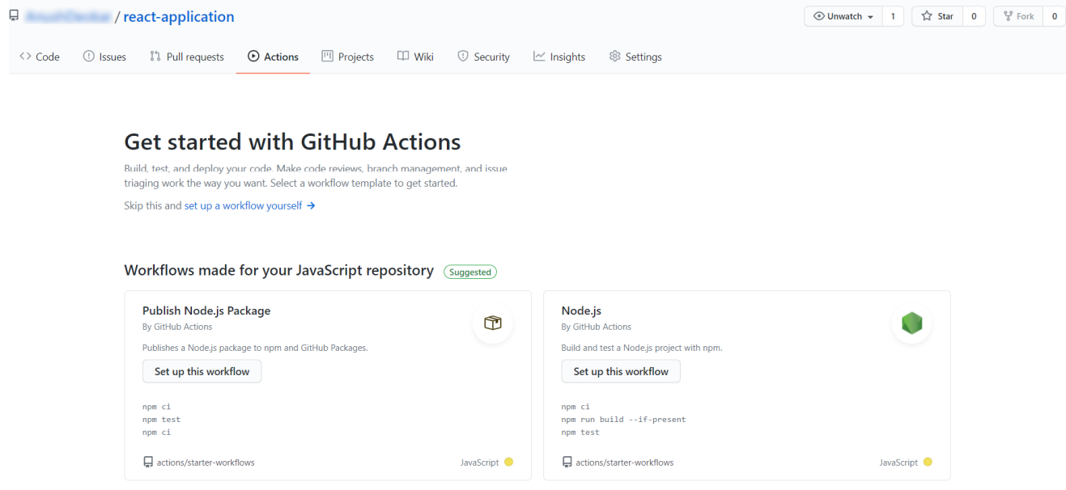Open the react-application repository link
Screen dimensions: 1066x490
(178, 17)
